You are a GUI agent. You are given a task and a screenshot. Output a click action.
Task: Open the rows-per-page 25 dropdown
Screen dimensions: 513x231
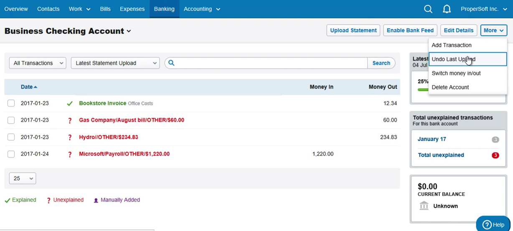tap(23, 178)
